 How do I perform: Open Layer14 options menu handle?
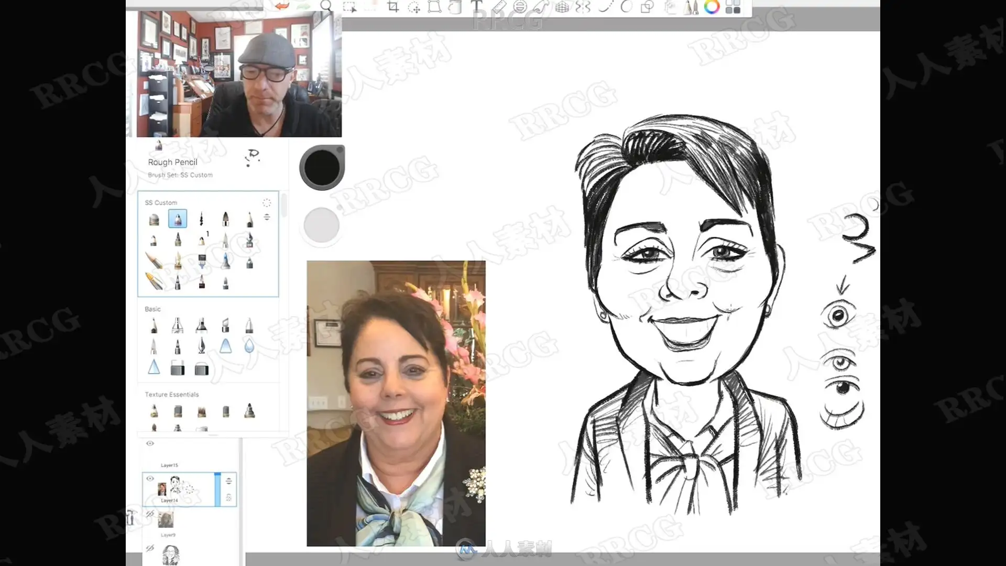[228, 481]
